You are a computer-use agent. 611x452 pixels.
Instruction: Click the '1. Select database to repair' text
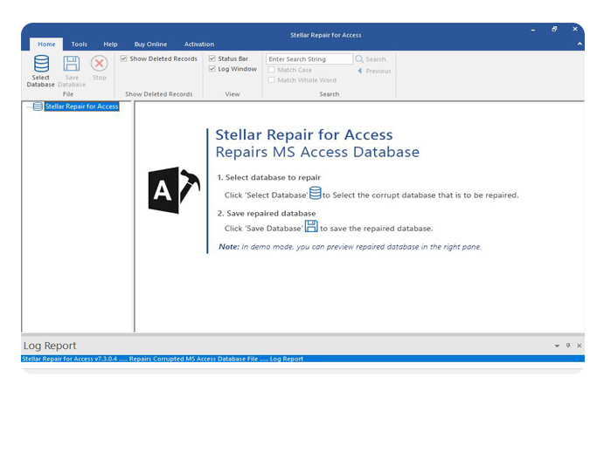[x=269, y=177]
